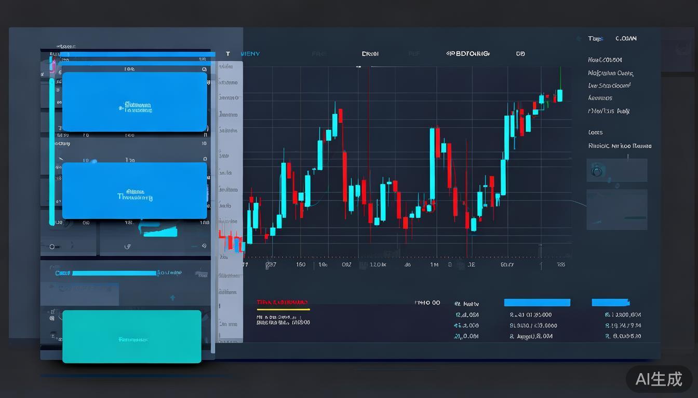Open the first chart tab beside the T icon
698x398 pixels.
[x=247, y=54]
